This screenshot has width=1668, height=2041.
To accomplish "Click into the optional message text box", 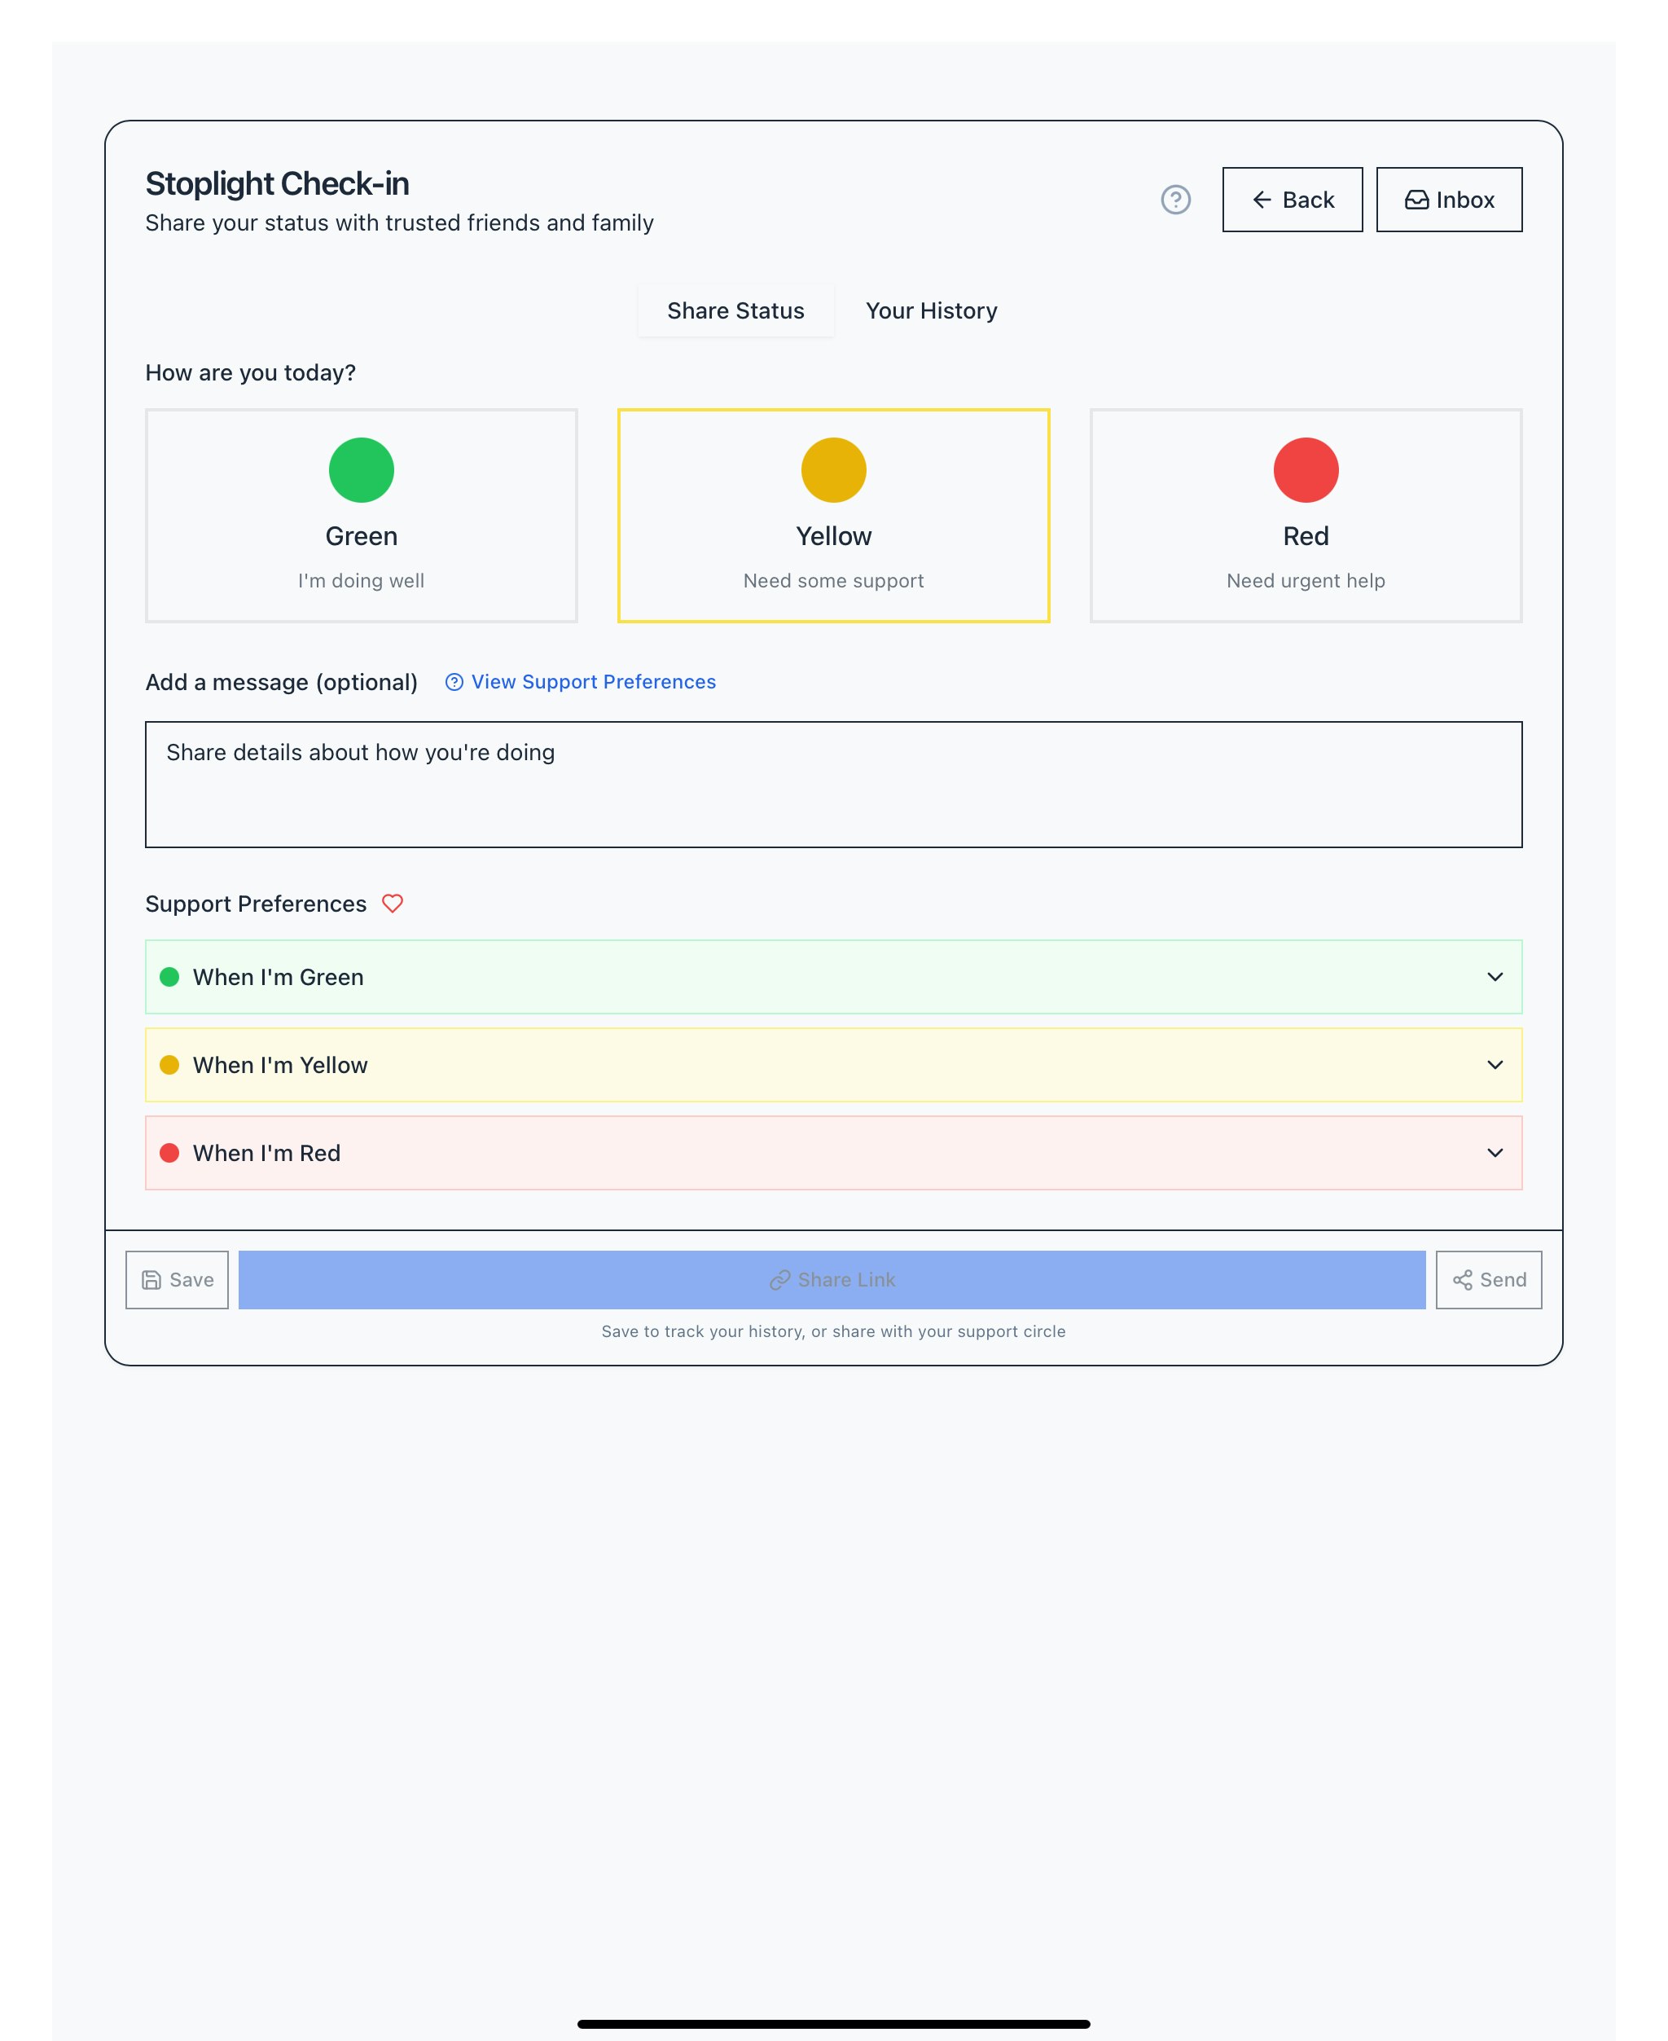I will pyautogui.click(x=833, y=785).
